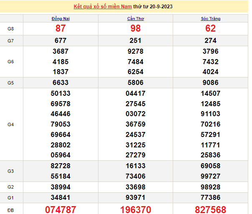Open the 'Kết quả xổ số miền Nam' title link

[103, 7]
